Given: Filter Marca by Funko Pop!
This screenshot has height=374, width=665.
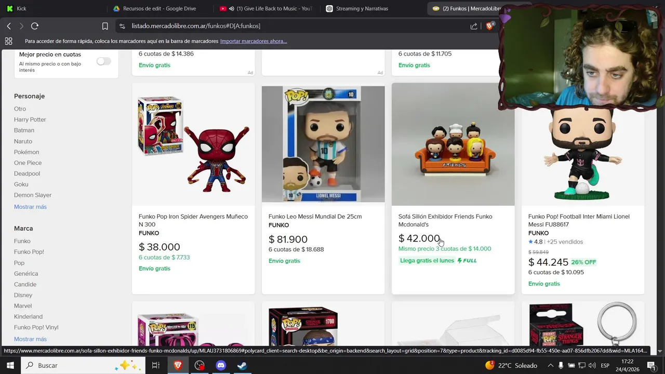Looking at the screenshot, I should pyautogui.click(x=29, y=252).
